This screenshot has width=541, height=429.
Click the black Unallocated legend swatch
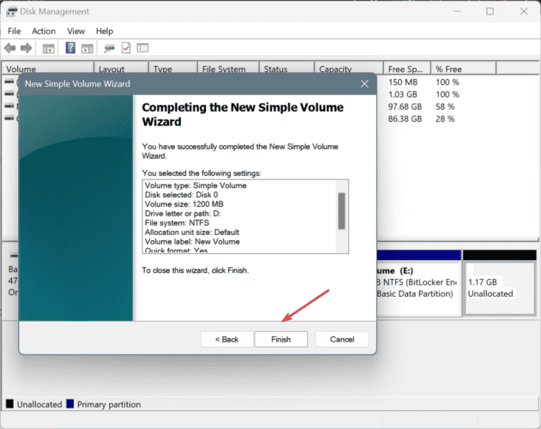[9, 404]
